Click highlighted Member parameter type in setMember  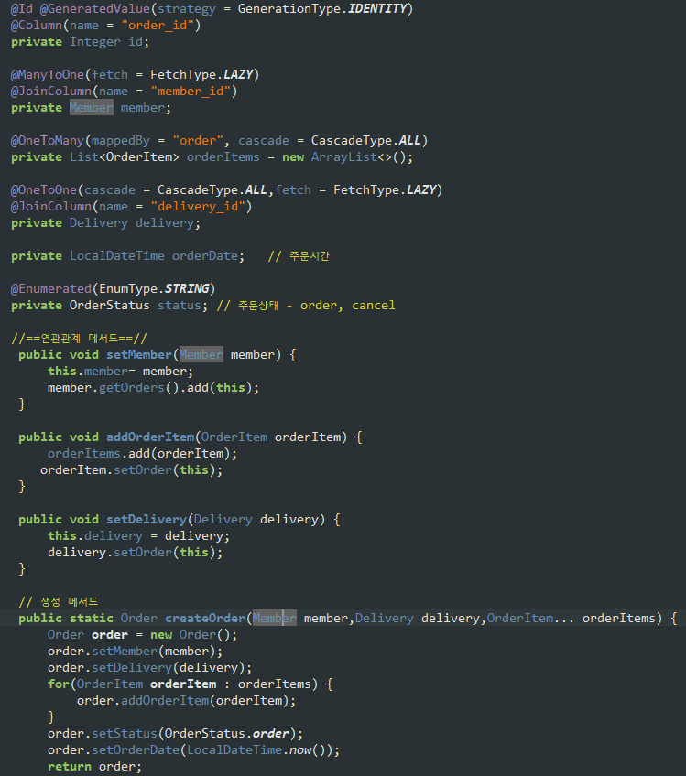tap(201, 354)
